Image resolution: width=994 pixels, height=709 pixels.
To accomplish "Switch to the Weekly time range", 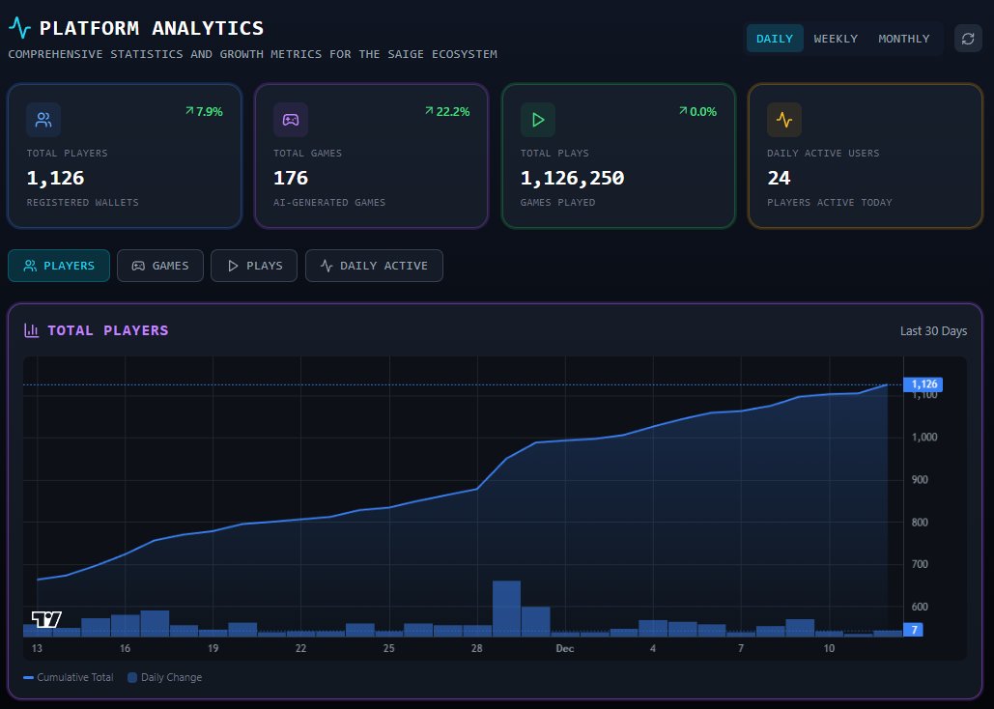I will tap(836, 39).
